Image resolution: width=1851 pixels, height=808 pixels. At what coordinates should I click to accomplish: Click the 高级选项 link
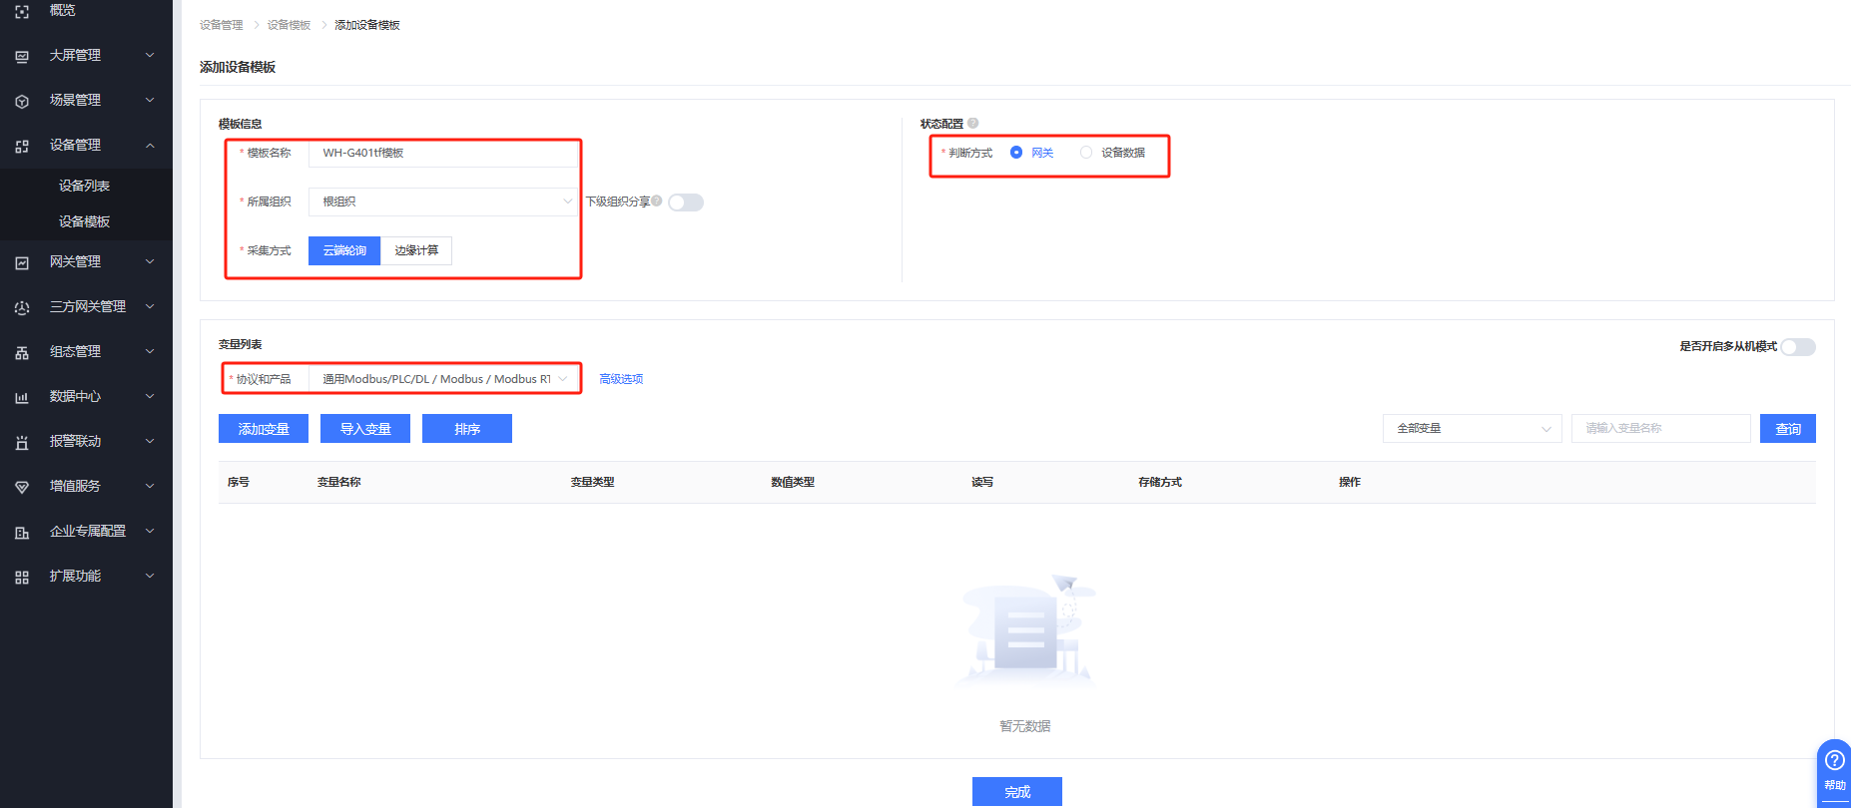click(x=621, y=379)
